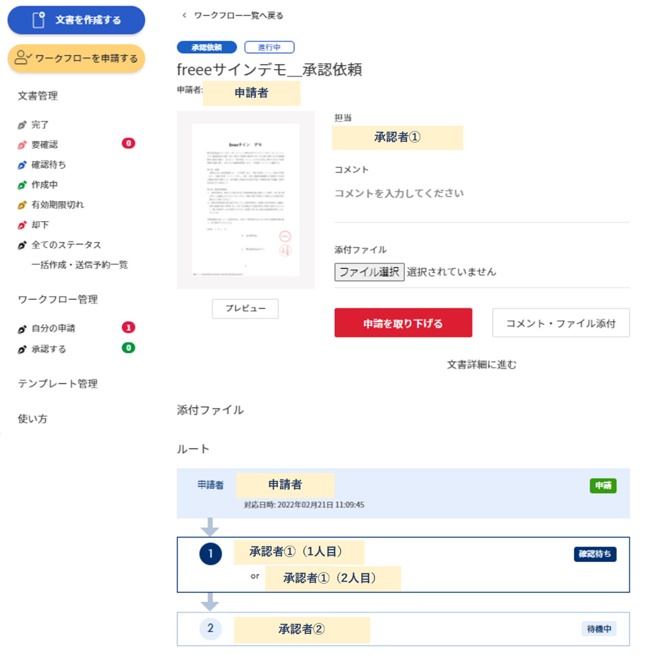Click 承認者①（2人目） in the route
The height and width of the screenshot is (662, 665).
pyautogui.click(x=332, y=578)
